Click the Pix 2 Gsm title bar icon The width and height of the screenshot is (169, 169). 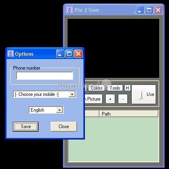[x=70, y=10]
